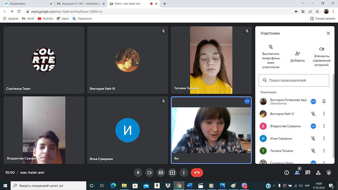Open the blue options dots on your tile
The image size is (338, 190).
click(247, 101)
